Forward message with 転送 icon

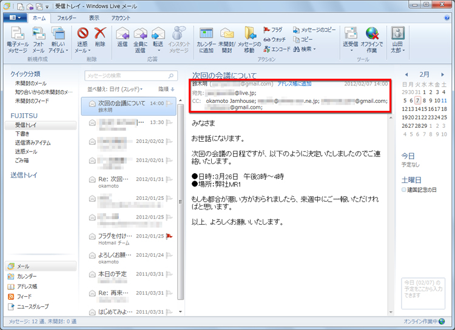tap(158, 40)
